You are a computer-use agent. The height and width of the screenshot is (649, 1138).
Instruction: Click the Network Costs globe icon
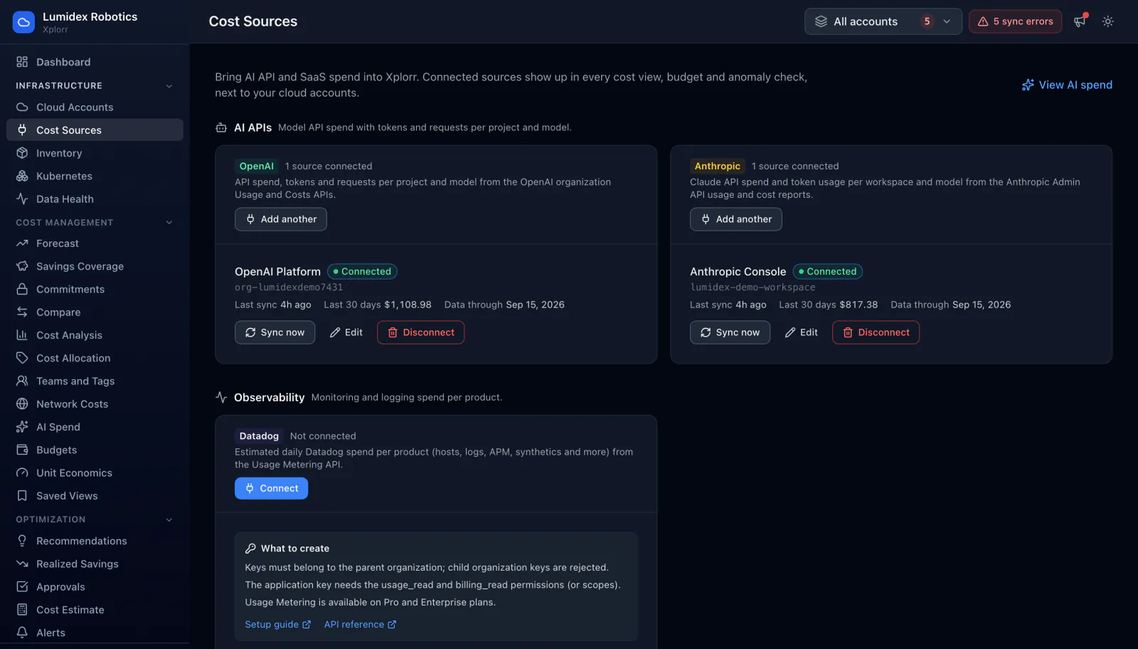pos(22,404)
